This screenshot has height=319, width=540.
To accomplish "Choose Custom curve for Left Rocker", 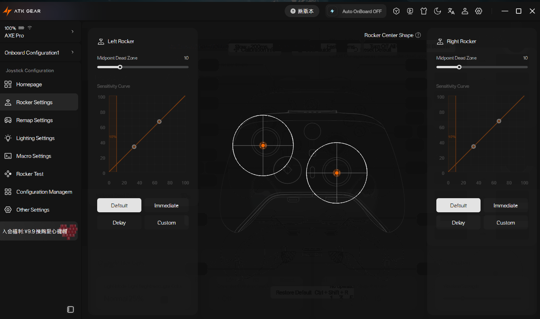I will click(x=167, y=223).
